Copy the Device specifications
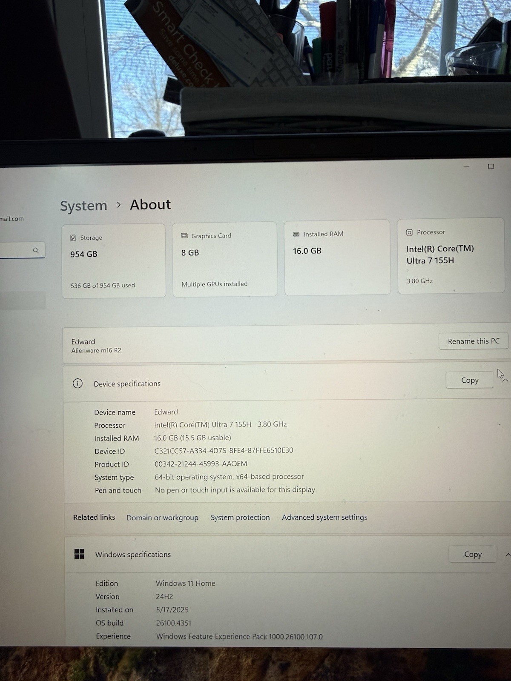Image resolution: width=511 pixels, height=681 pixels. (470, 380)
